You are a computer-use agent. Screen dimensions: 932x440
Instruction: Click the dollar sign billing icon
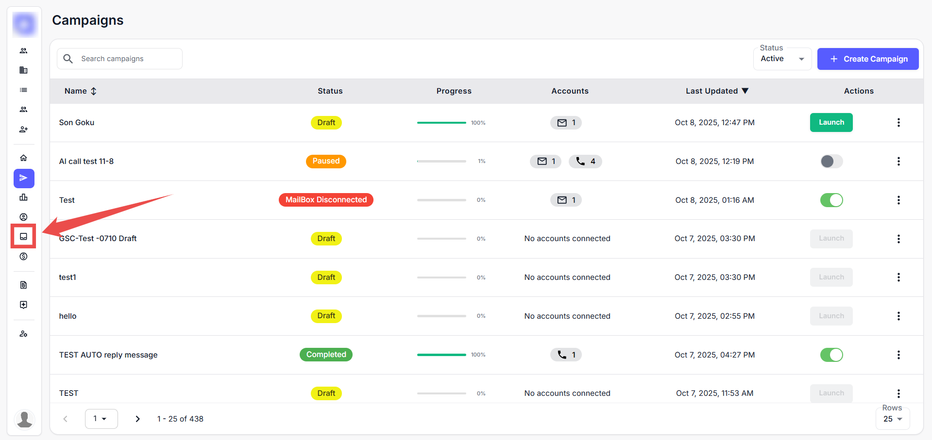pyautogui.click(x=23, y=257)
